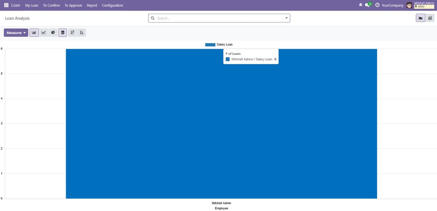
Task: Click the Salary Loan legend label
Action: (225, 45)
